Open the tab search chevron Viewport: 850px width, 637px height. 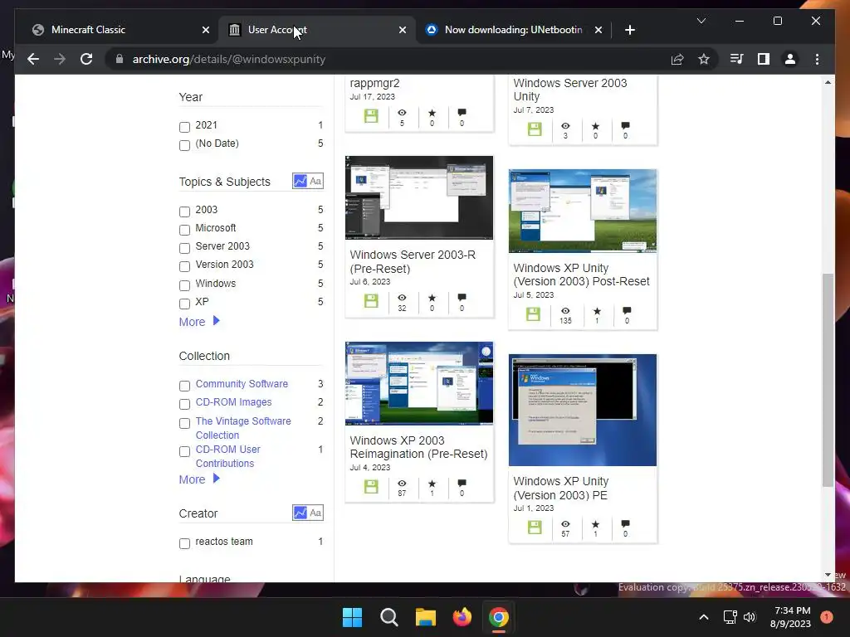coord(701,21)
